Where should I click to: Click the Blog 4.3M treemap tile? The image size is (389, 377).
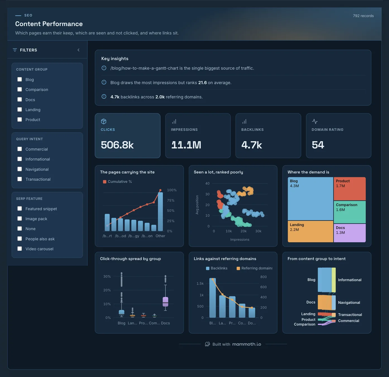click(x=311, y=199)
